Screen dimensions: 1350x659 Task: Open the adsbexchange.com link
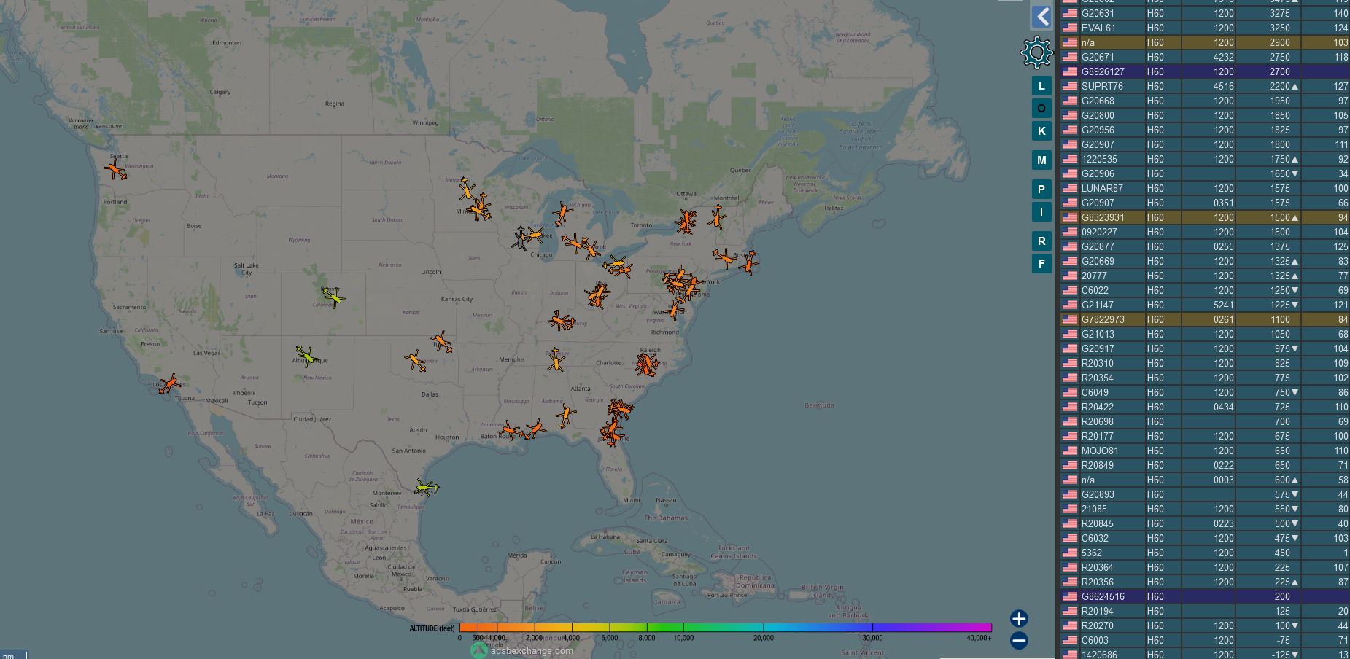[x=532, y=650]
